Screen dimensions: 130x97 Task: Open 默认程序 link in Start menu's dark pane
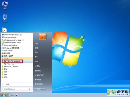(x=38, y=80)
